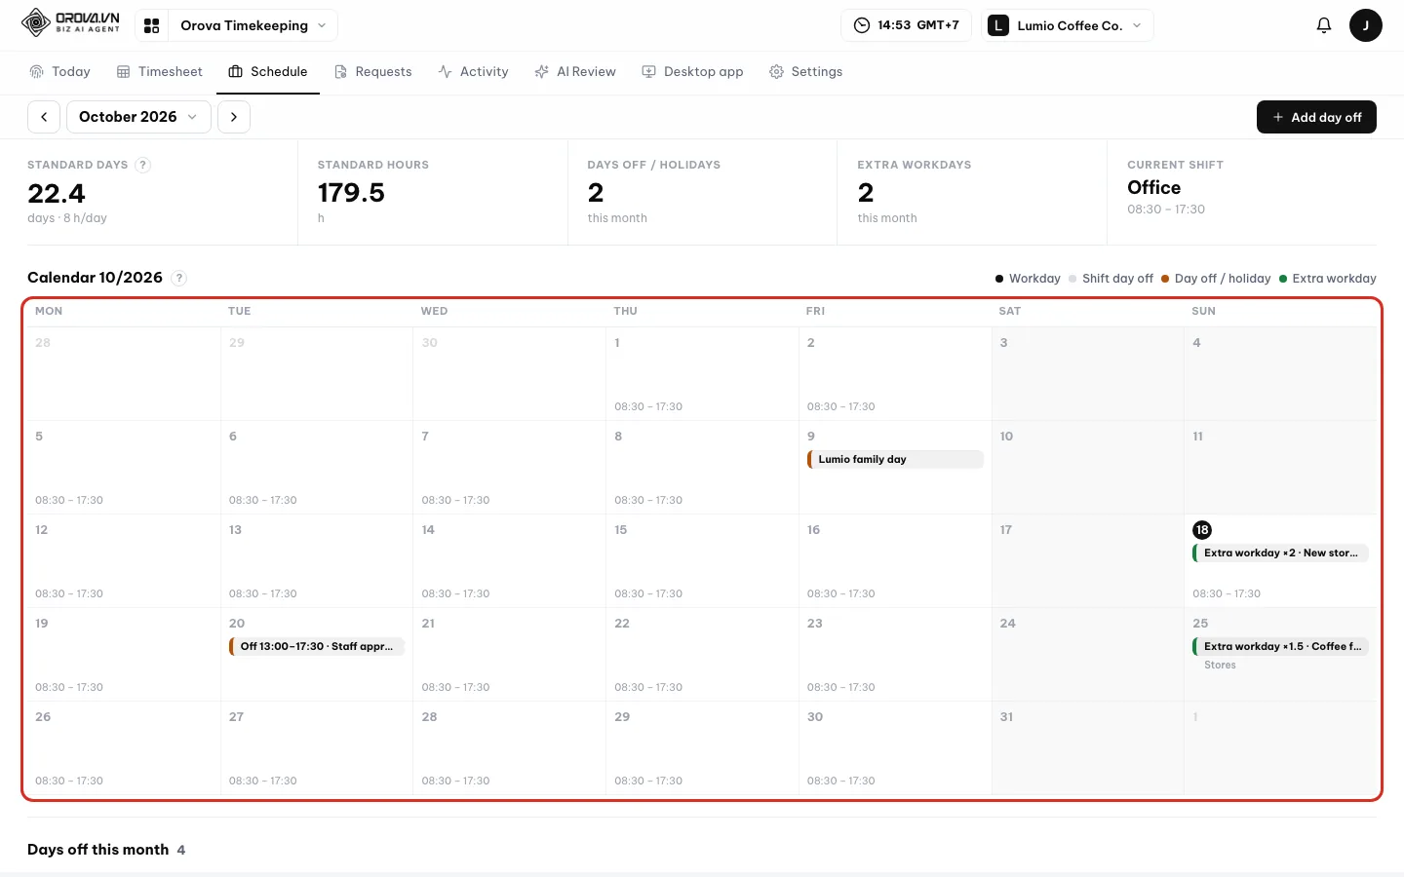Open Extra workday ×2 New store event
This screenshot has width=1404, height=877.
pyautogui.click(x=1280, y=553)
